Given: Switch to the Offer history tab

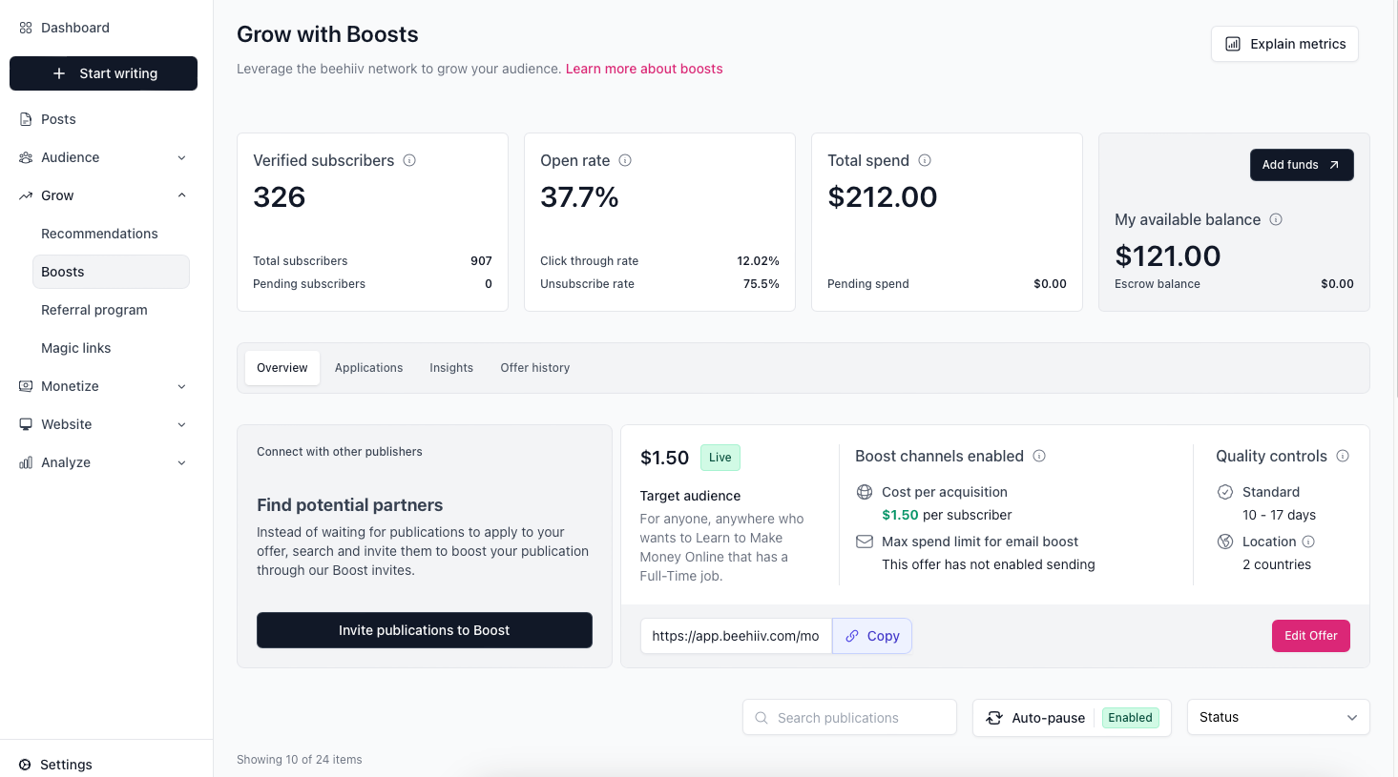Looking at the screenshot, I should click(534, 368).
